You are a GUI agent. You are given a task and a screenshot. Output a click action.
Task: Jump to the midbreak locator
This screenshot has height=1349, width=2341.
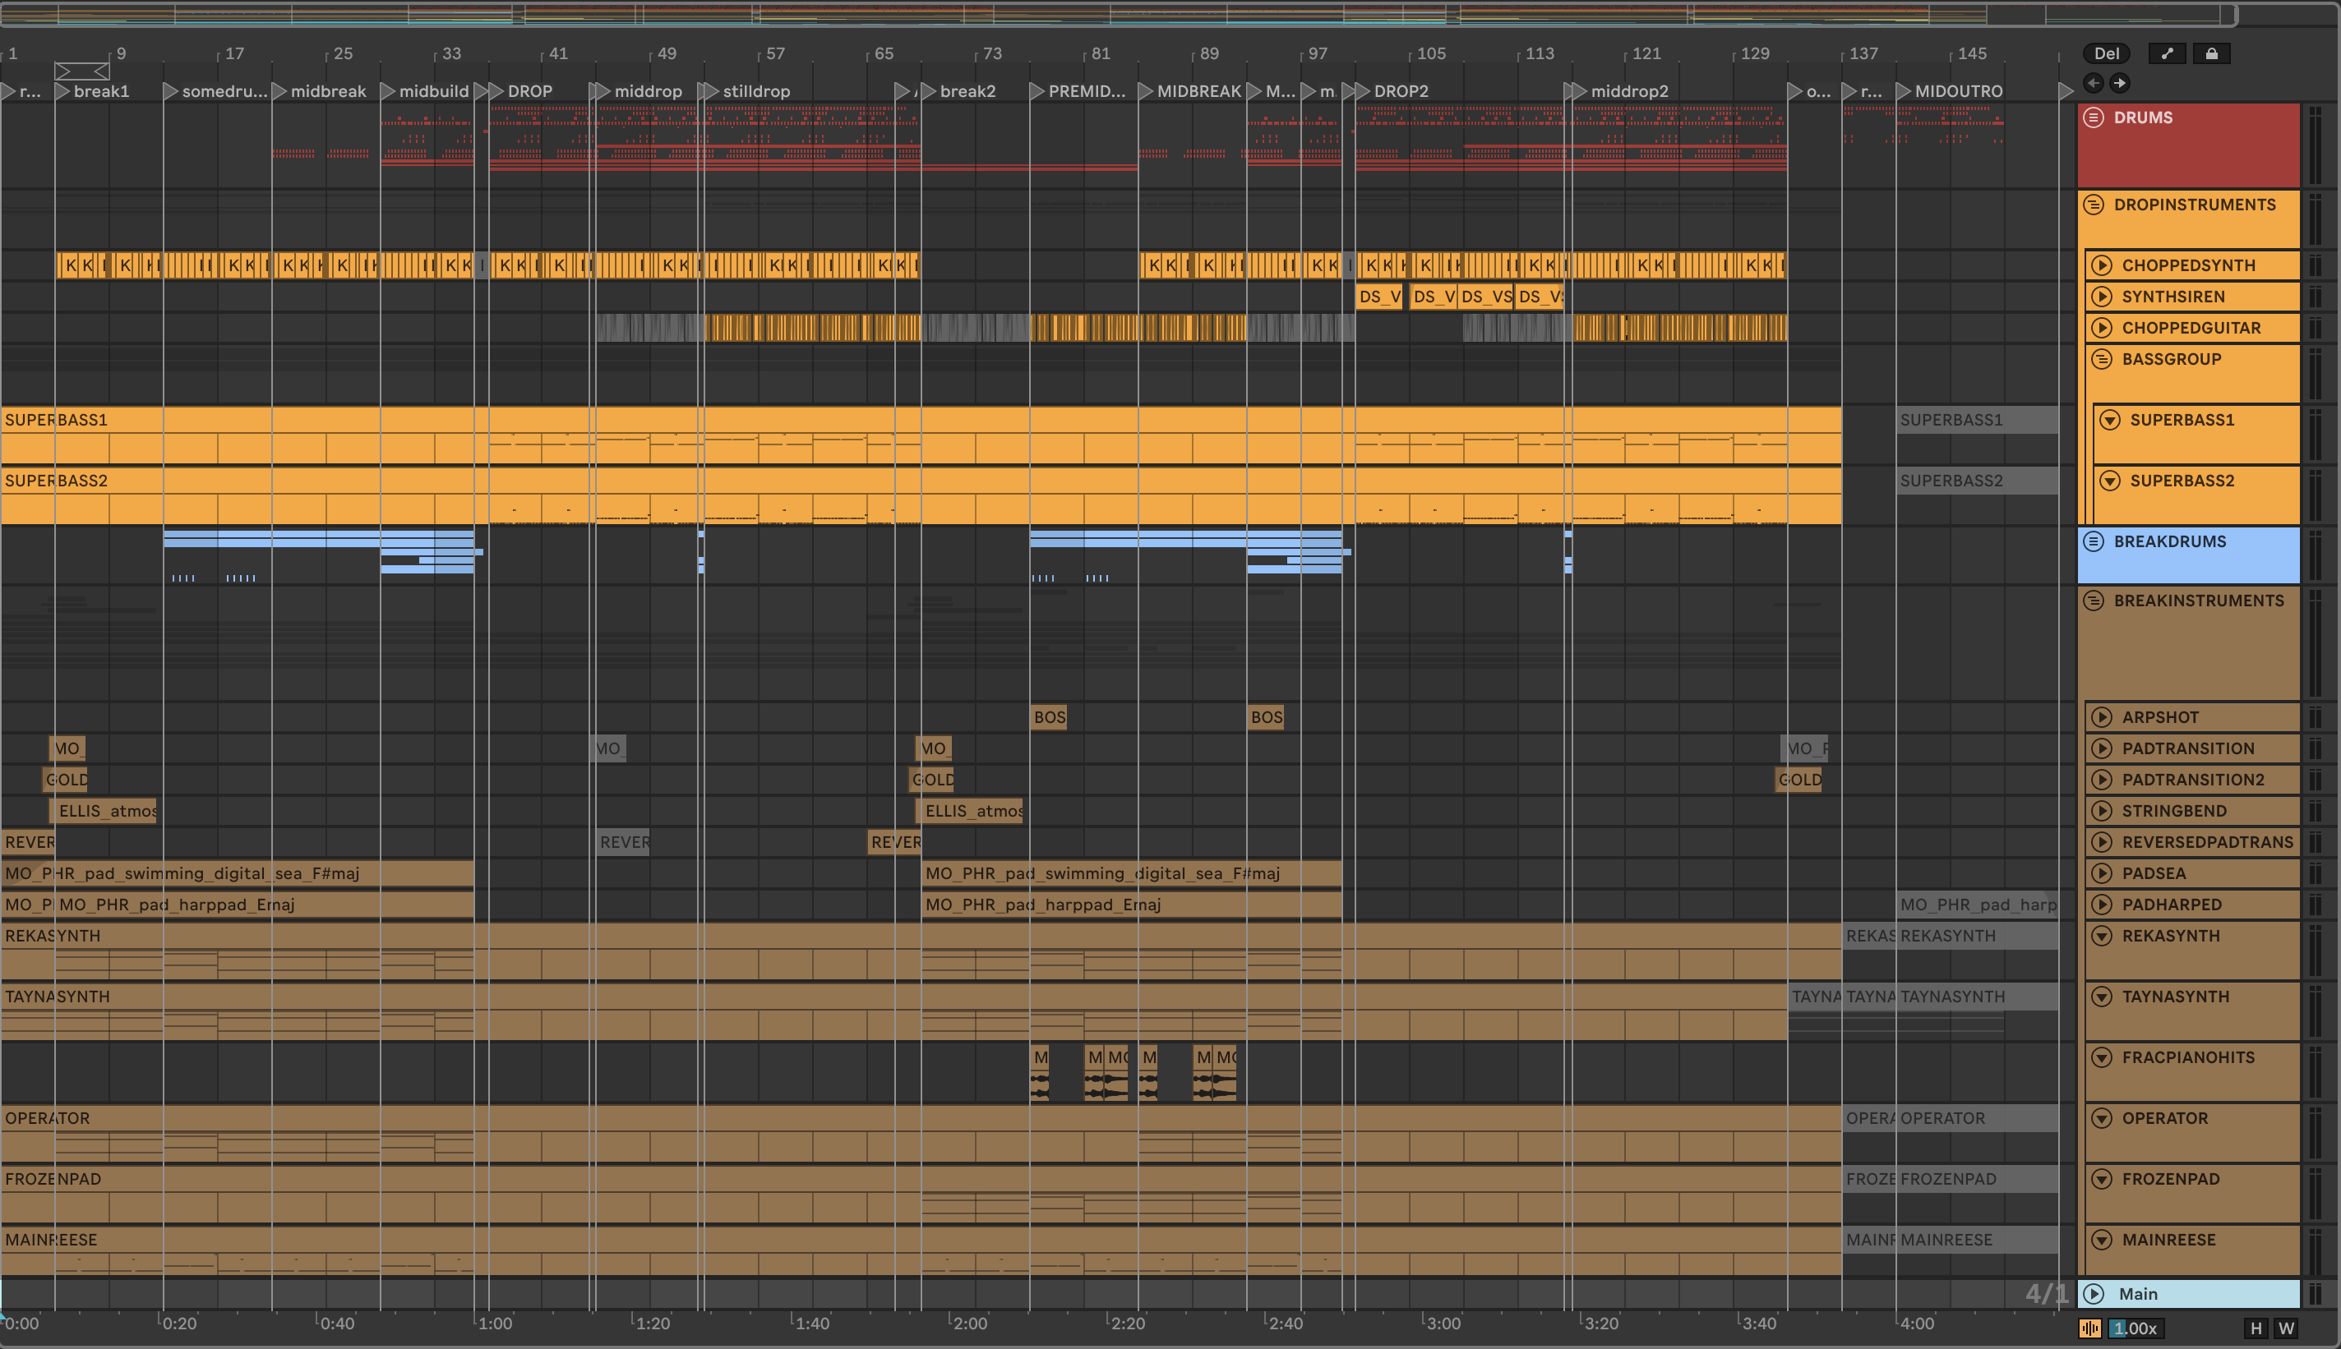[x=318, y=92]
